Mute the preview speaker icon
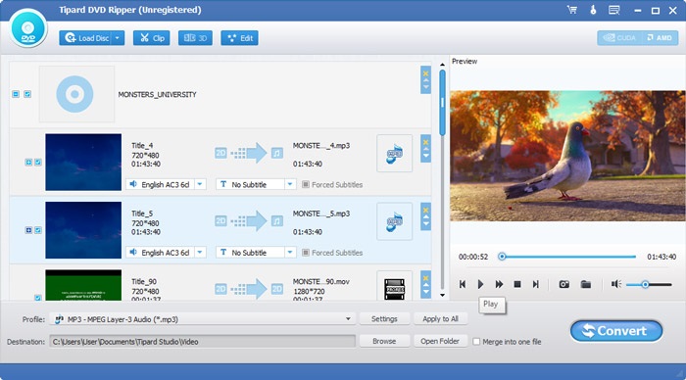Viewport: 686px width, 380px height. point(616,284)
